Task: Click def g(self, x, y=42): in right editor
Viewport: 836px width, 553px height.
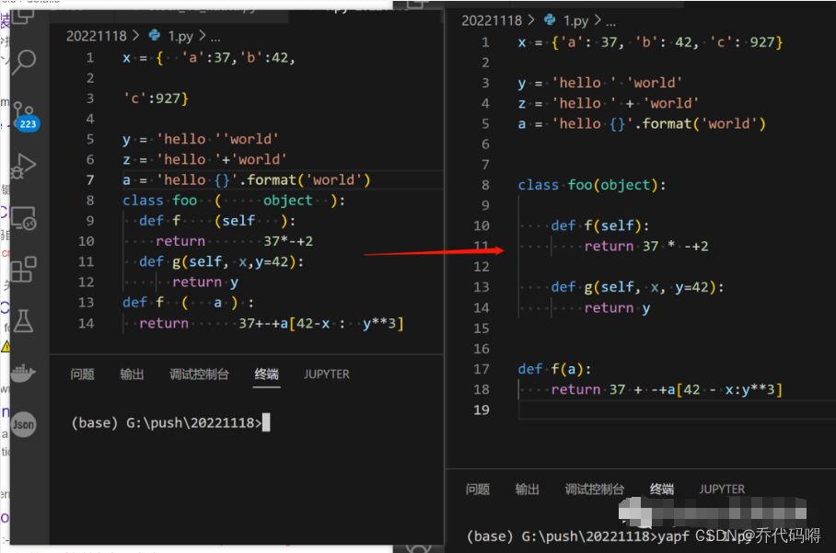Action: (638, 288)
